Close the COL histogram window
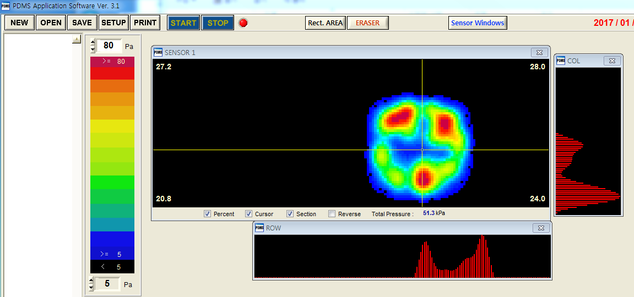The image size is (634, 297). click(x=612, y=61)
